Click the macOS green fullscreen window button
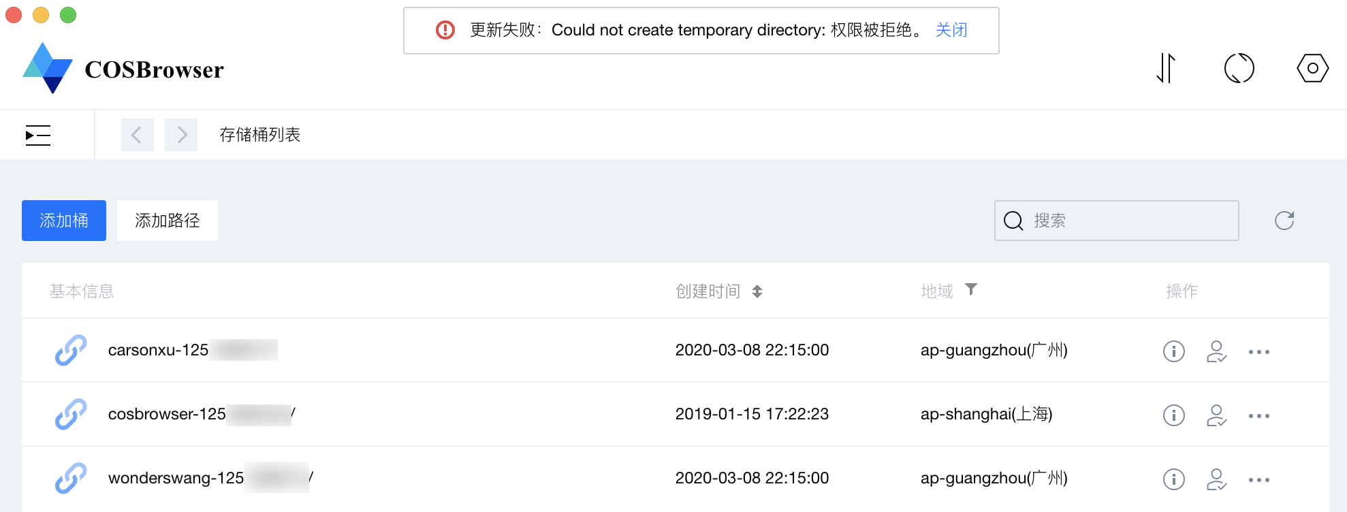Image resolution: width=1347 pixels, height=512 pixels. click(x=68, y=15)
